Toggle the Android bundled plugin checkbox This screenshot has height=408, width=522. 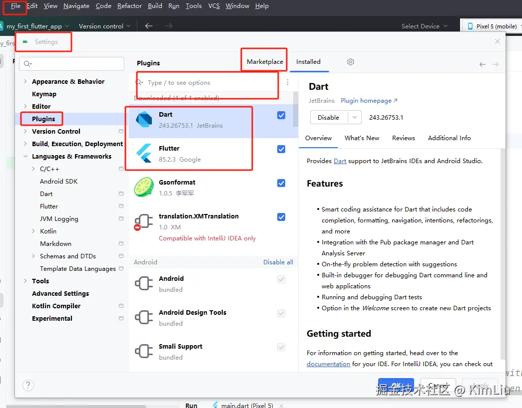pos(281,279)
